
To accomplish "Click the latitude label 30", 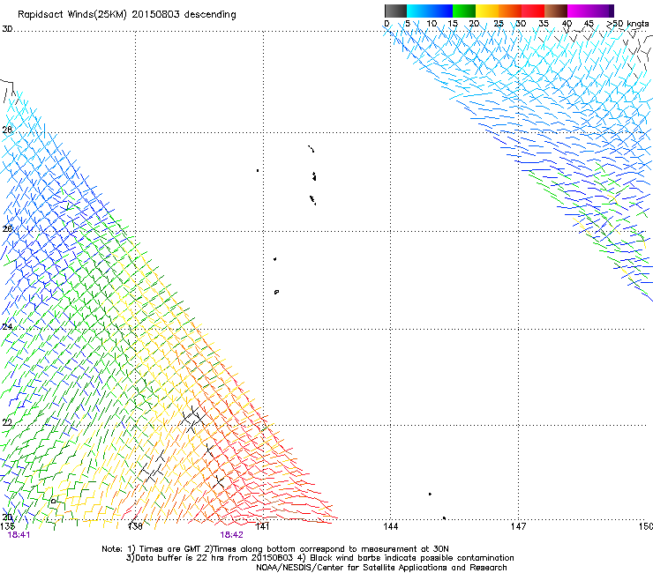I will (x=7, y=29).
